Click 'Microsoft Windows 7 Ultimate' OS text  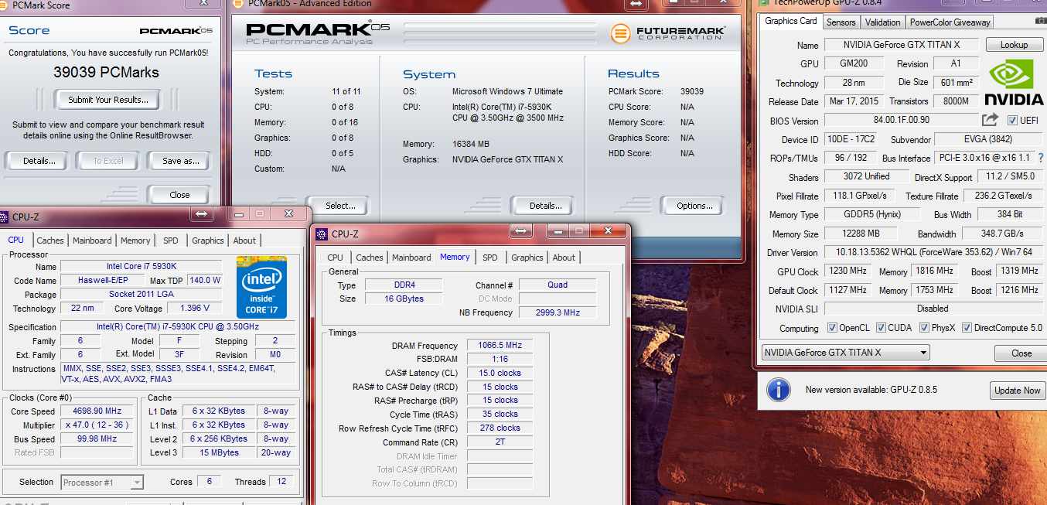(507, 91)
